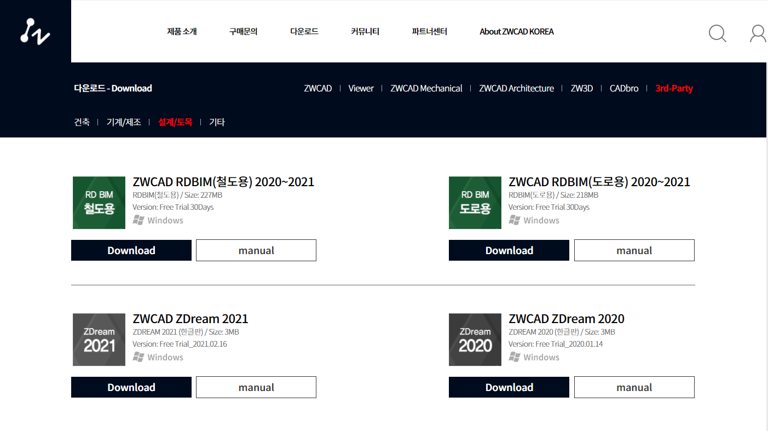768x431 pixels.
Task: Download ZWCAD RDBIM(도로용) 2020~2021
Action: coord(509,250)
